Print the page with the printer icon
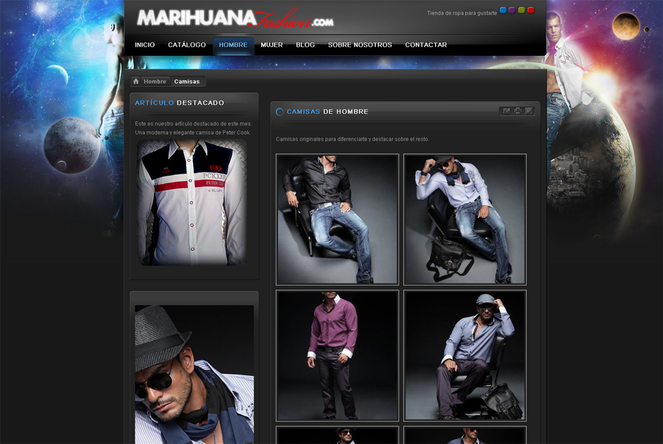 click(x=518, y=111)
